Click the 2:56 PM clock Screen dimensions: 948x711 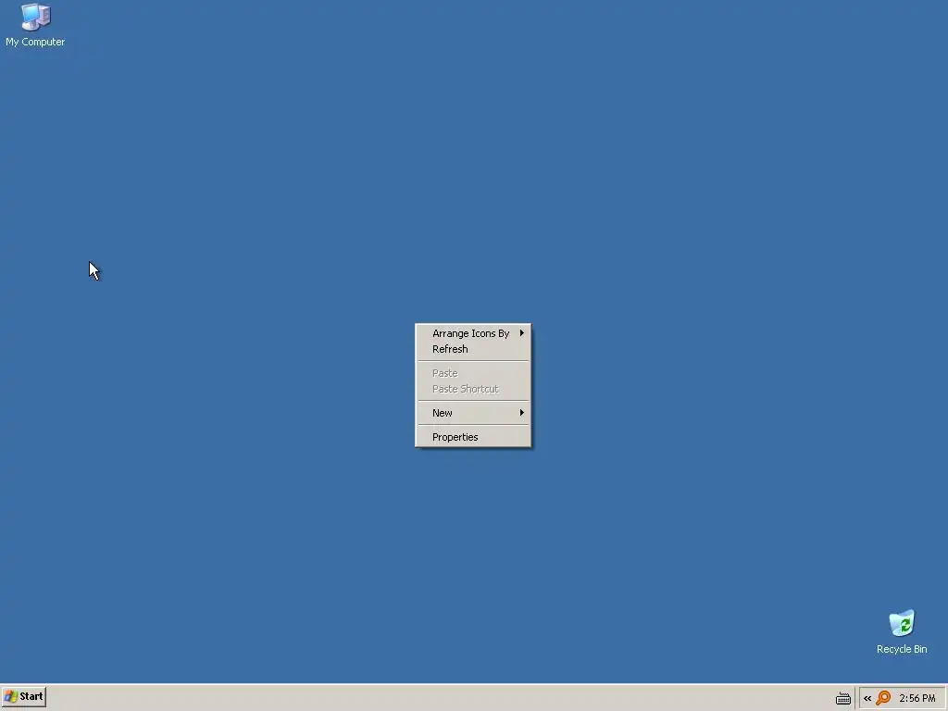917,698
